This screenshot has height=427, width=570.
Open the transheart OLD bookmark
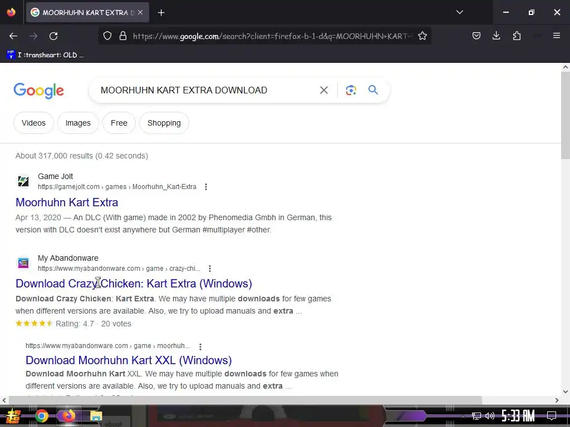point(46,55)
